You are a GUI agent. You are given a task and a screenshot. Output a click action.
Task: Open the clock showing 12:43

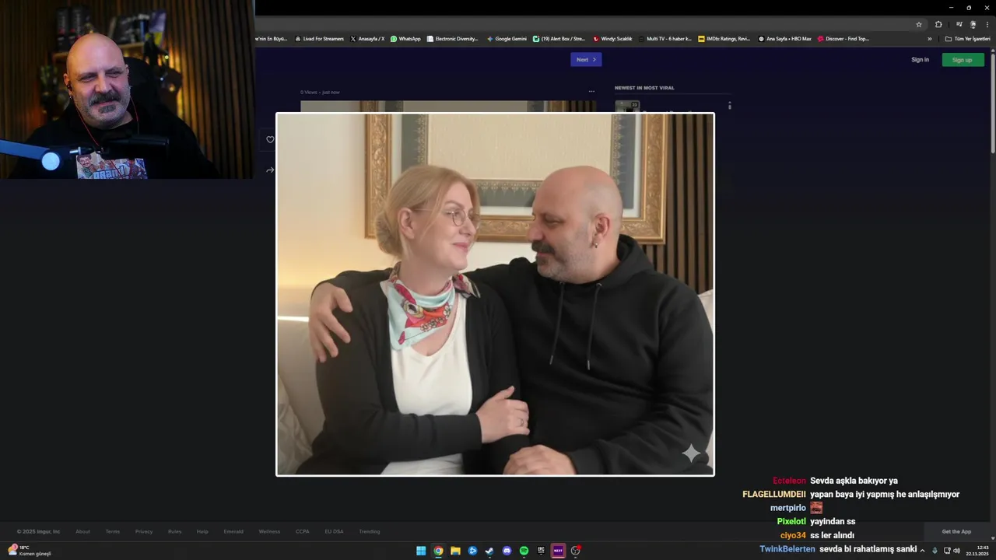point(977,551)
